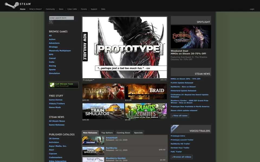Browse Massively Multiplayer games

tap(60, 51)
